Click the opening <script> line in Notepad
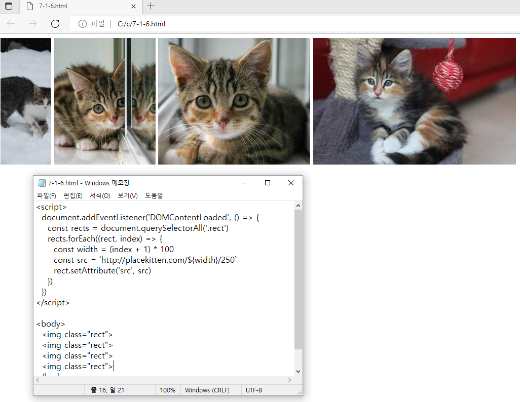 [51, 207]
